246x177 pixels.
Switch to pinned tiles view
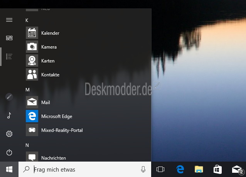coord(9,38)
